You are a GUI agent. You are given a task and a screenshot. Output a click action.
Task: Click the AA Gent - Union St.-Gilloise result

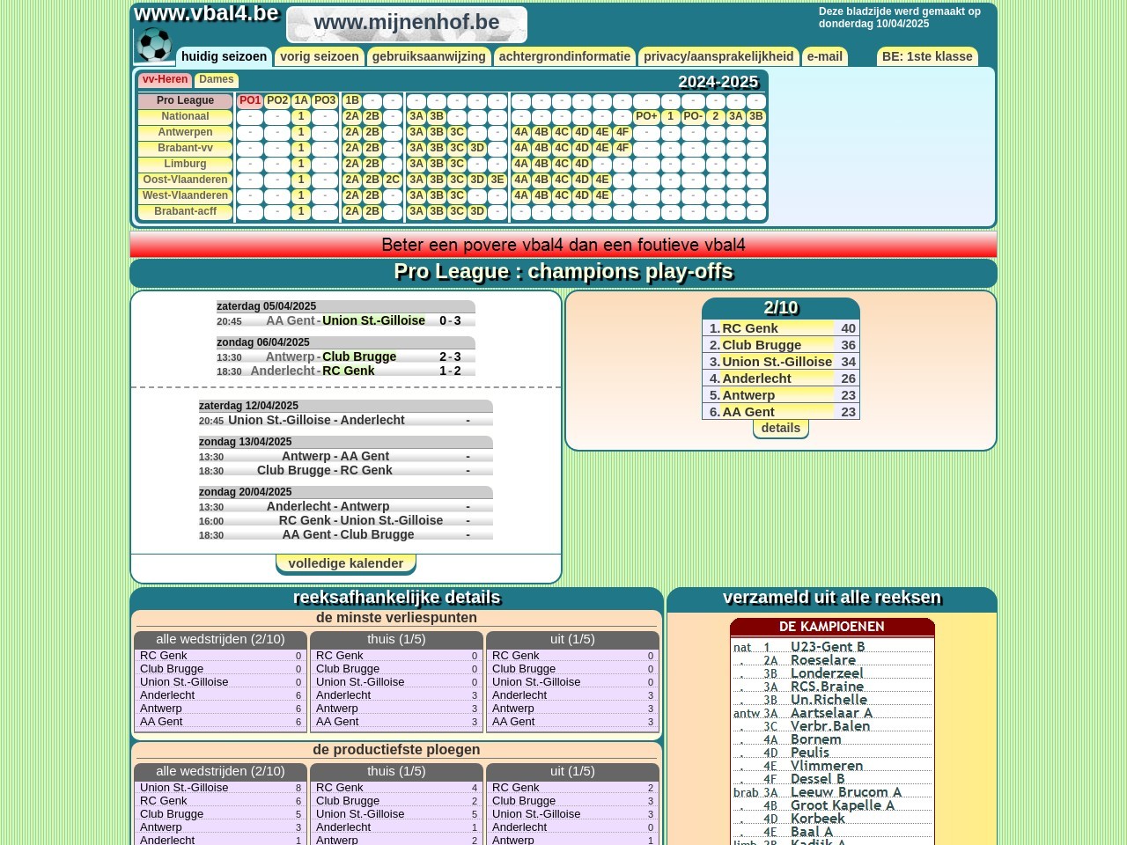tap(346, 320)
